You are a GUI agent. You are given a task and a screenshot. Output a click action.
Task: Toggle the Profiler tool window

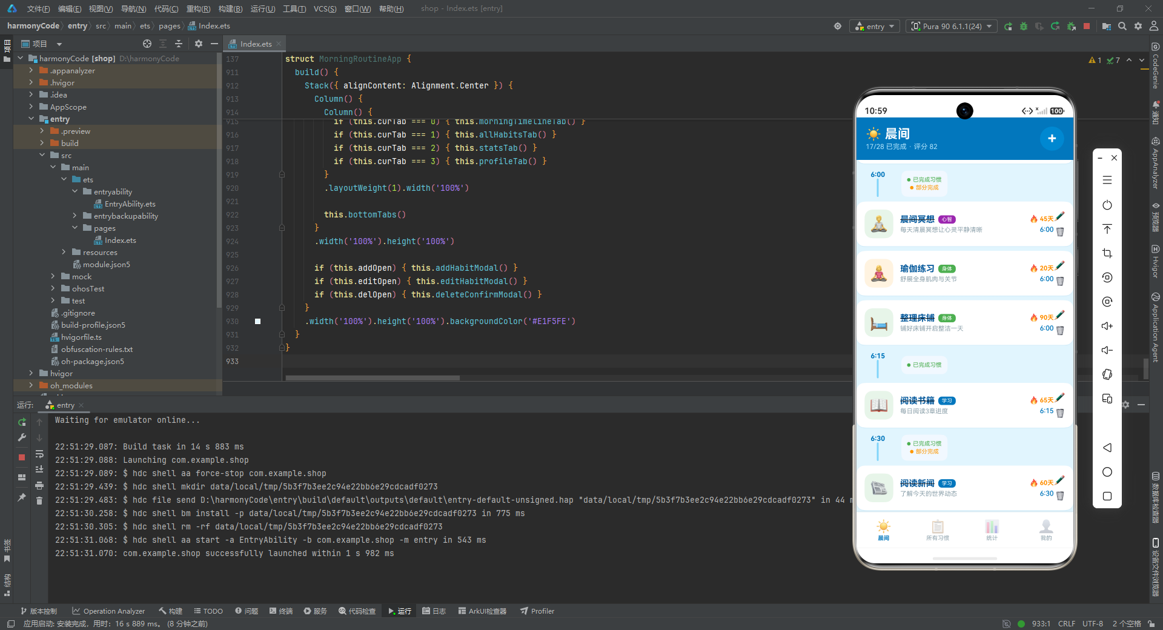pyautogui.click(x=537, y=611)
